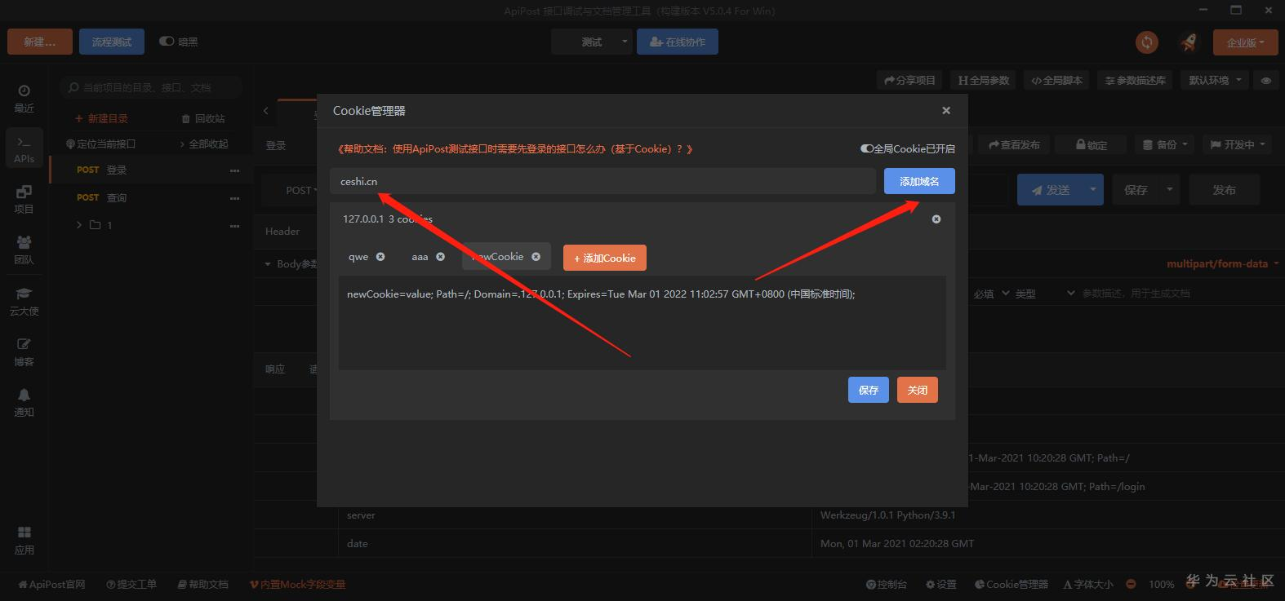Delete the qwe cookie
Image resolution: width=1285 pixels, height=601 pixels.
[x=380, y=257]
